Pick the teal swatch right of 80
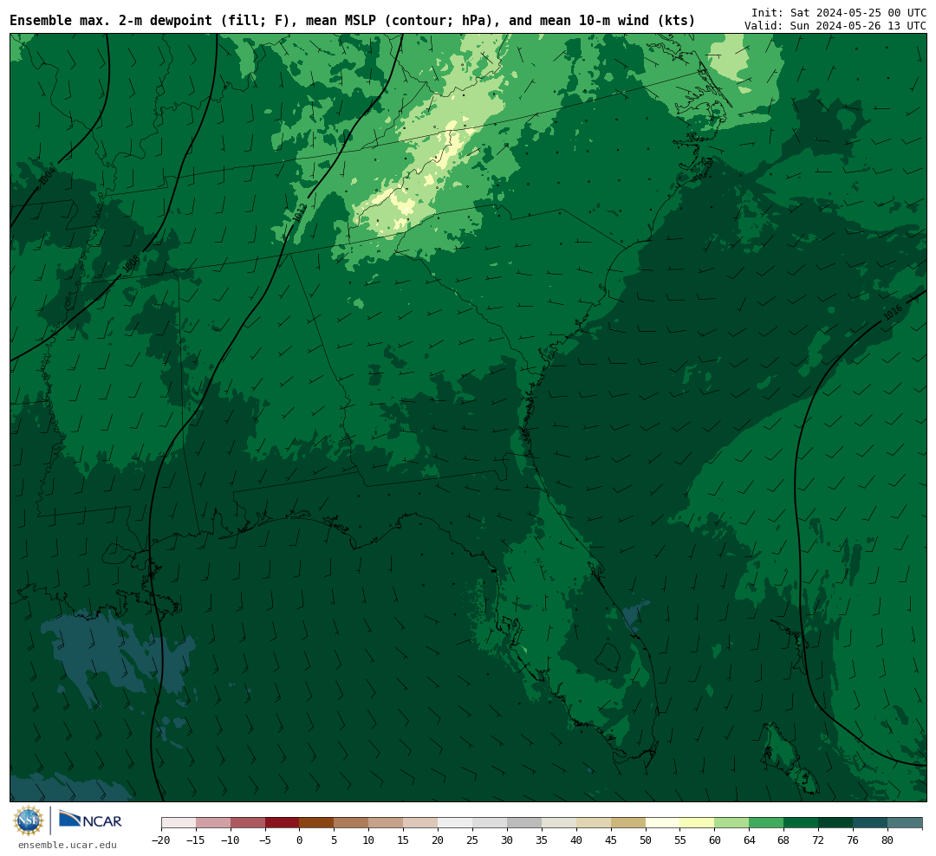 [x=905, y=823]
